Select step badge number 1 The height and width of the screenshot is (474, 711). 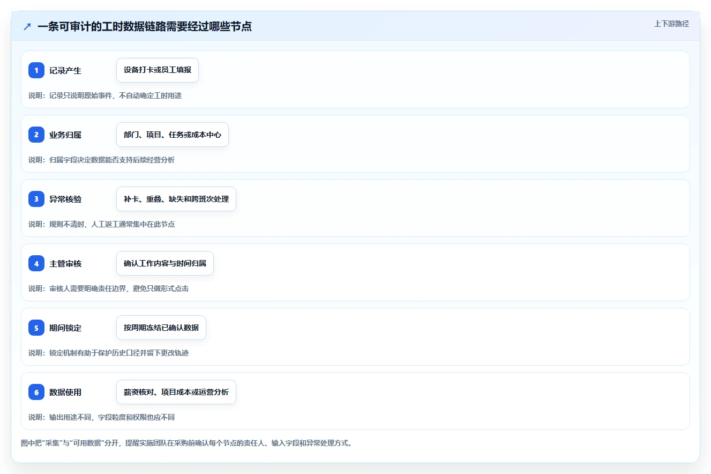36,70
